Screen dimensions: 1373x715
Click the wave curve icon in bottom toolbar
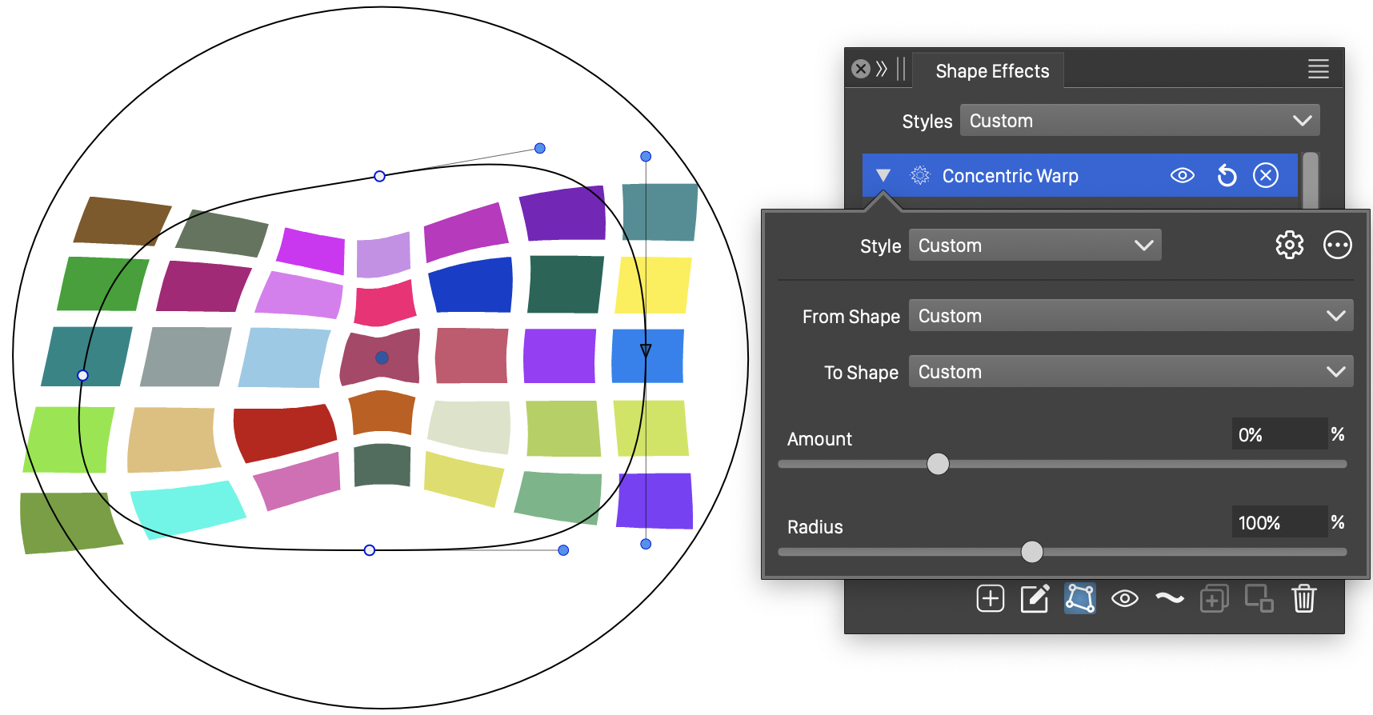(1169, 598)
